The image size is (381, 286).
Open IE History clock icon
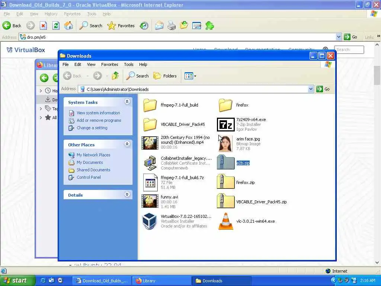[144, 26]
